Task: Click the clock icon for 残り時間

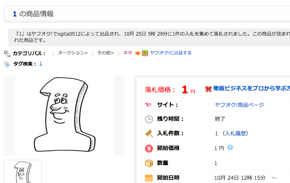Action: 149,119
